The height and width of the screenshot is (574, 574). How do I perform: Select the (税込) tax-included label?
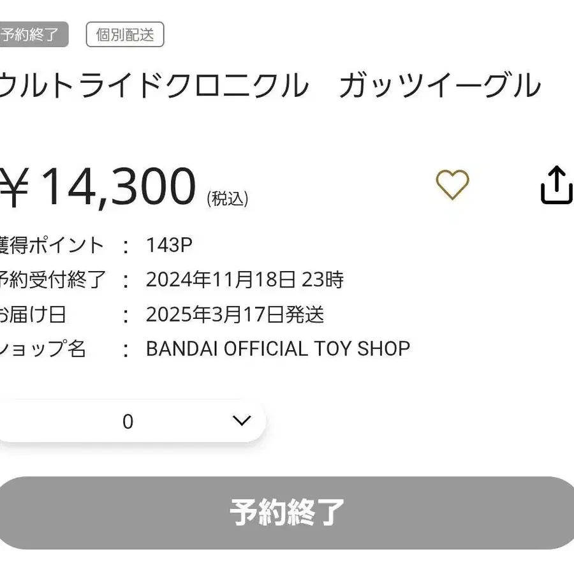point(227,198)
